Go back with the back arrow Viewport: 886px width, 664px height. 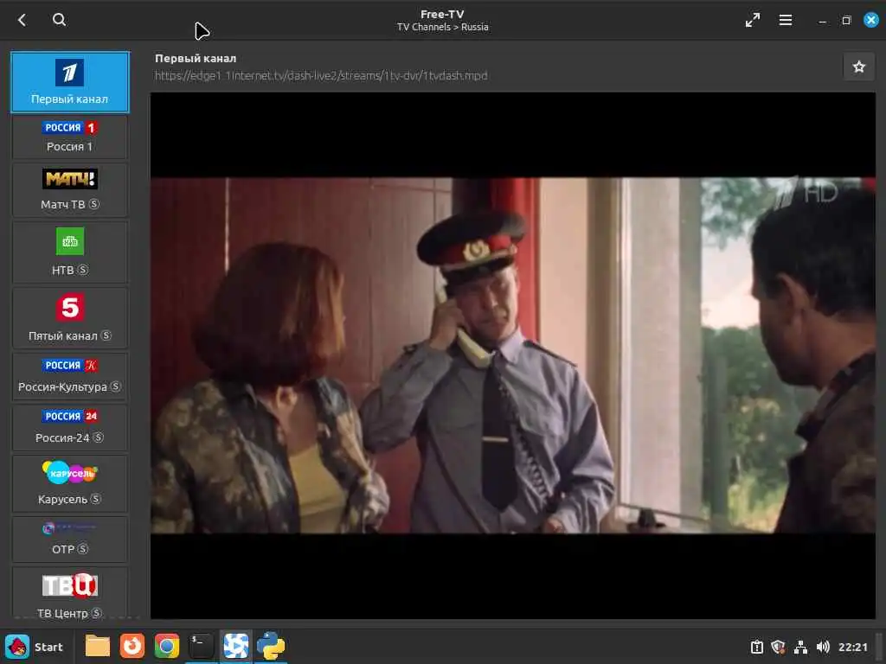(x=22, y=21)
